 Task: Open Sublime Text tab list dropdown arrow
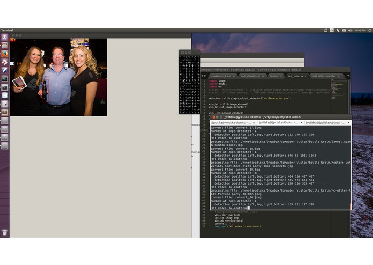[348, 76]
